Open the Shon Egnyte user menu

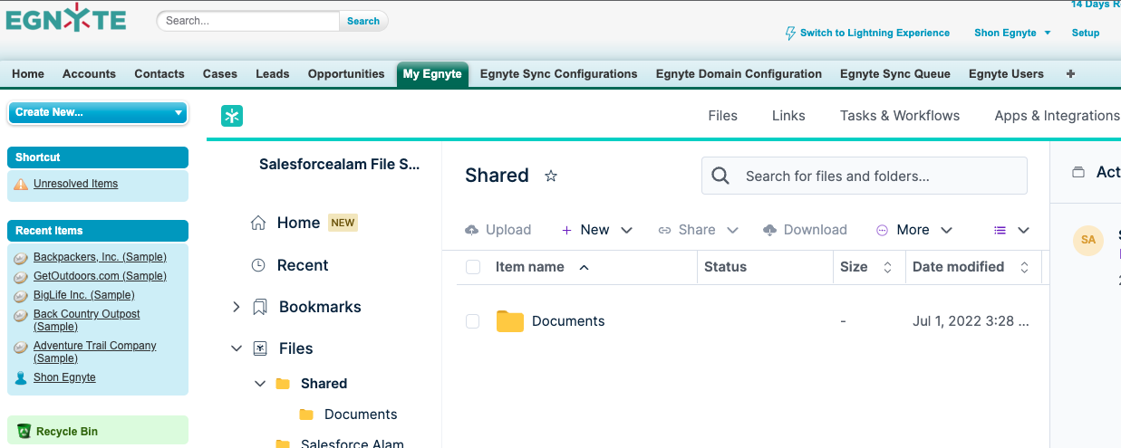(x=1012, y=33)
